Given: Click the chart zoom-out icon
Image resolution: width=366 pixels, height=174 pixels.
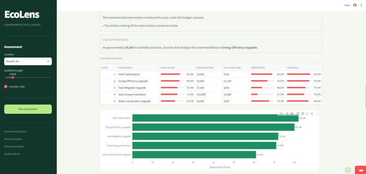Looking at the screenshot, I should pos(302,114).
